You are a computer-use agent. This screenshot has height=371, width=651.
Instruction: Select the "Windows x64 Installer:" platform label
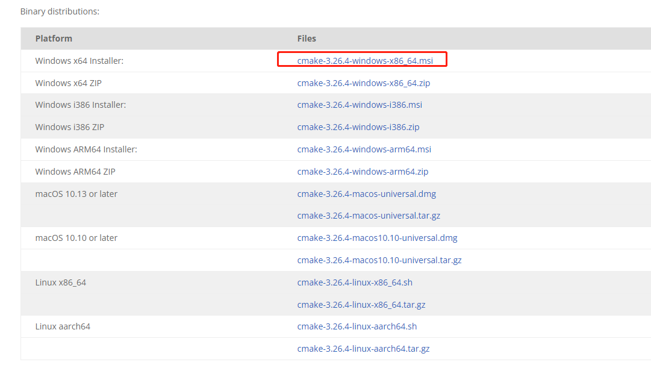(79, 61)
